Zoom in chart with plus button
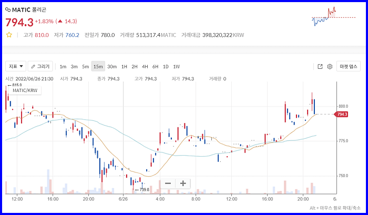 [183, 183]
